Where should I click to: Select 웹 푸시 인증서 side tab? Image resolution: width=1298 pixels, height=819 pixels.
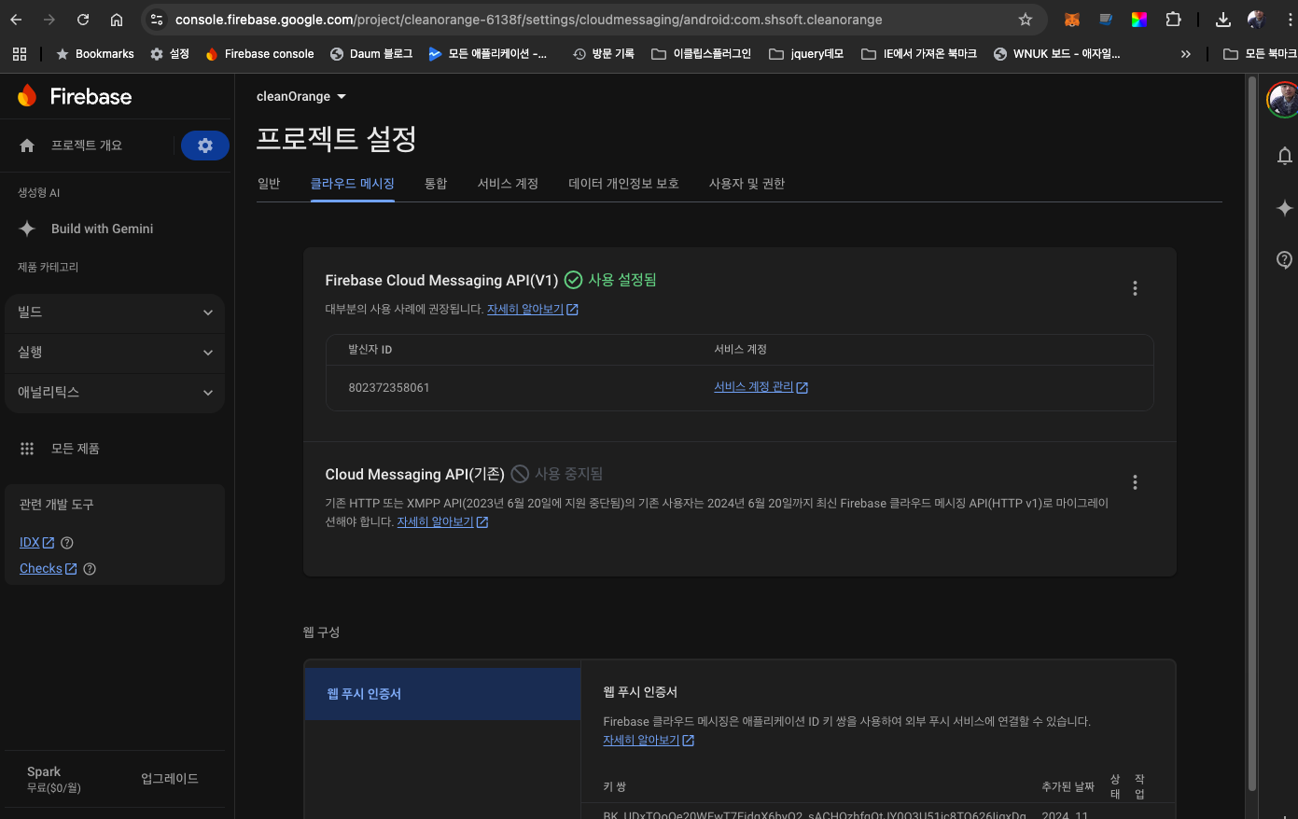tap(443, 694)
